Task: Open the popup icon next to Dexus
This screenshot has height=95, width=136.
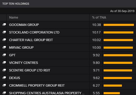Action: (x=4, y=78)
